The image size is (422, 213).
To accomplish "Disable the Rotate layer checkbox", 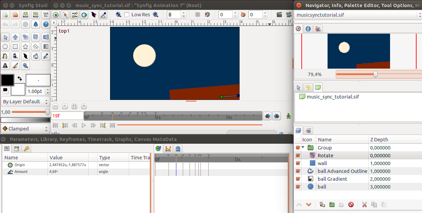I will point(298,156).
